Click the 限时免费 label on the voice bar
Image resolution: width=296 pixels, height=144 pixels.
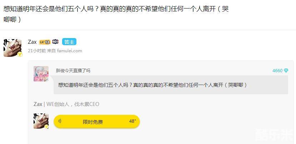coord(93,122)
